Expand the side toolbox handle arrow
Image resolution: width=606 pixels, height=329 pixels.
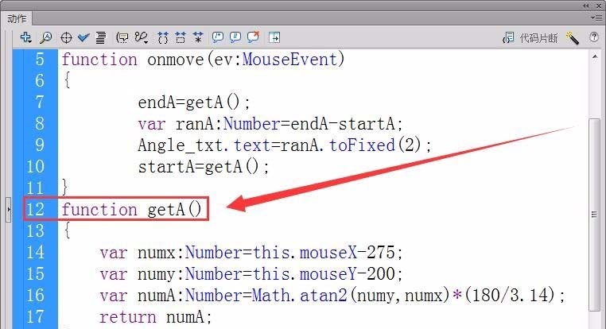pos(9,210)
